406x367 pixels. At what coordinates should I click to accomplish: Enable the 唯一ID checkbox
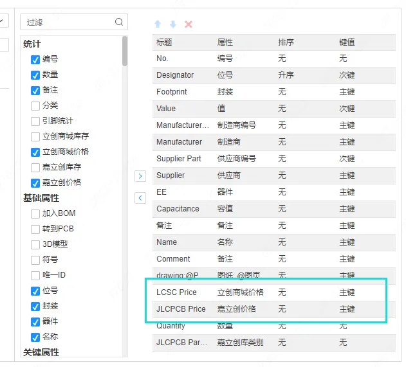(x=35, y=275)
